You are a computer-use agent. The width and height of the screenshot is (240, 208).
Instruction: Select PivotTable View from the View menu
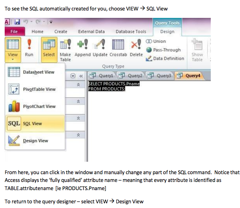[x=35, y=89]
